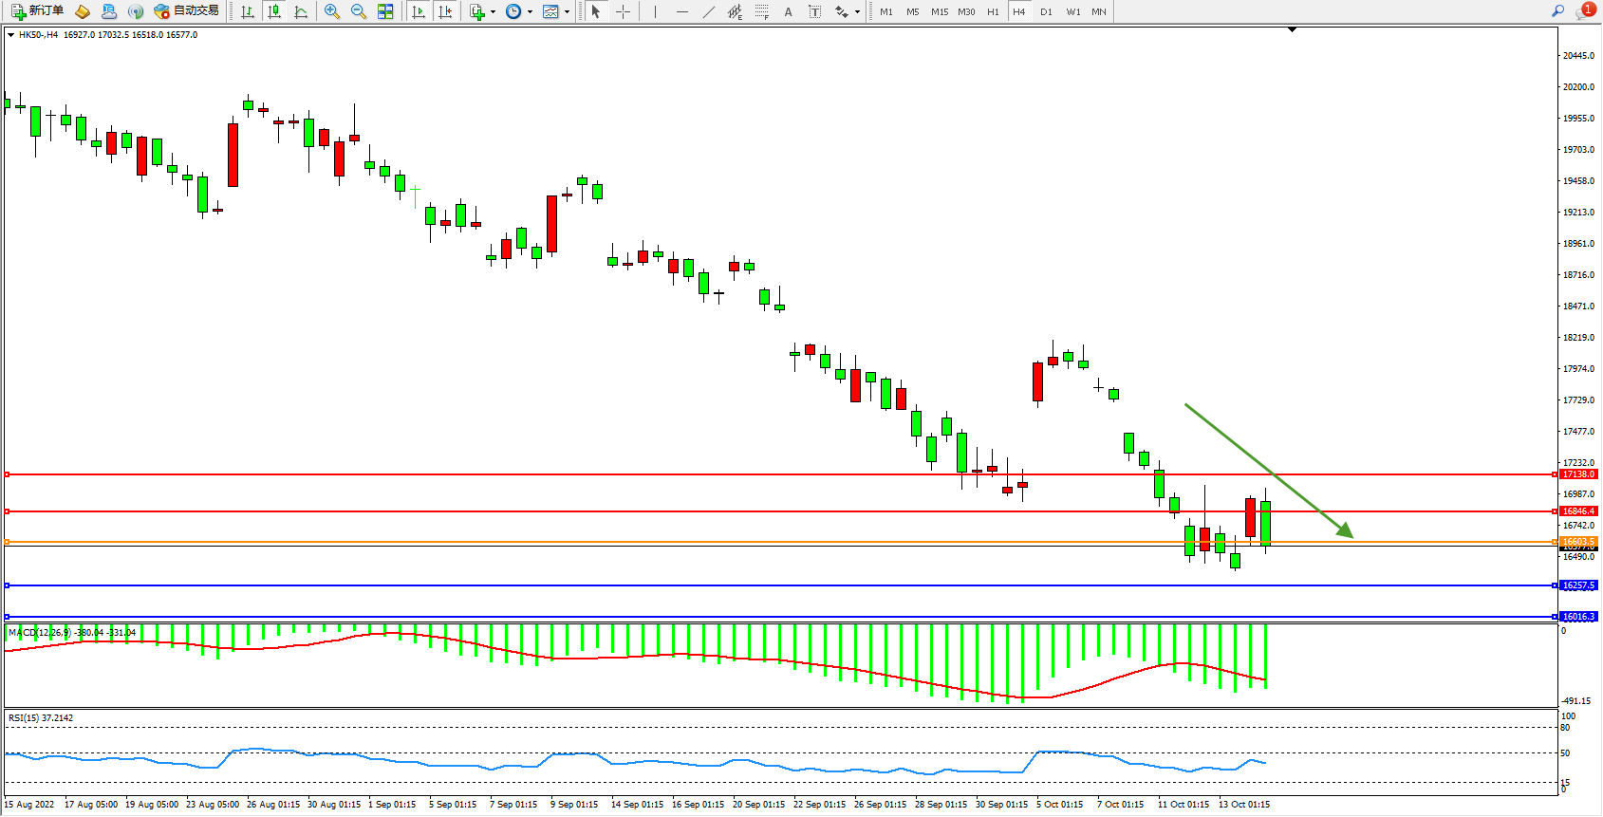The width and height of the screenshot is (1603, 817).
Task: Toggle the chart auto scroll button
Action: [x=418, y=11]
